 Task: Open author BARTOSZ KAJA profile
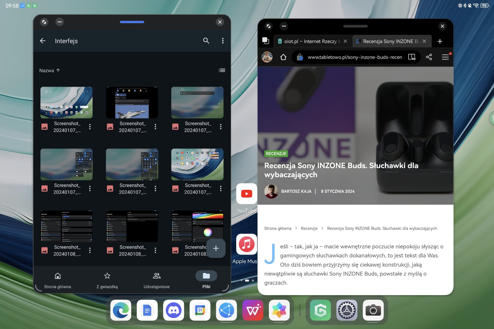pyautogui.click(x=296, y=191)
